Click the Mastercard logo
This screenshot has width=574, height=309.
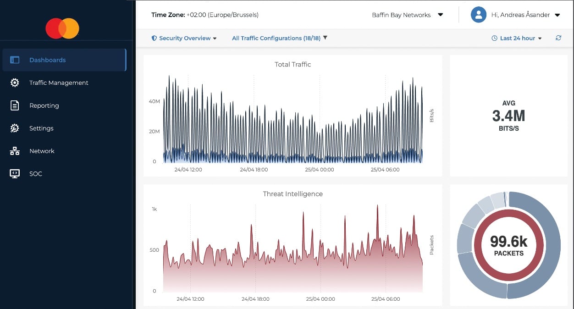point(61,28)
